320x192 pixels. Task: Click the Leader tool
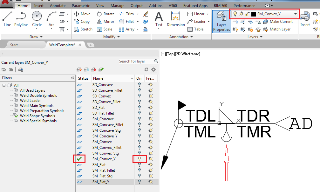pos(196,21)
